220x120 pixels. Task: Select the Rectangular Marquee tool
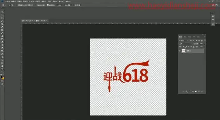(2, 15)
